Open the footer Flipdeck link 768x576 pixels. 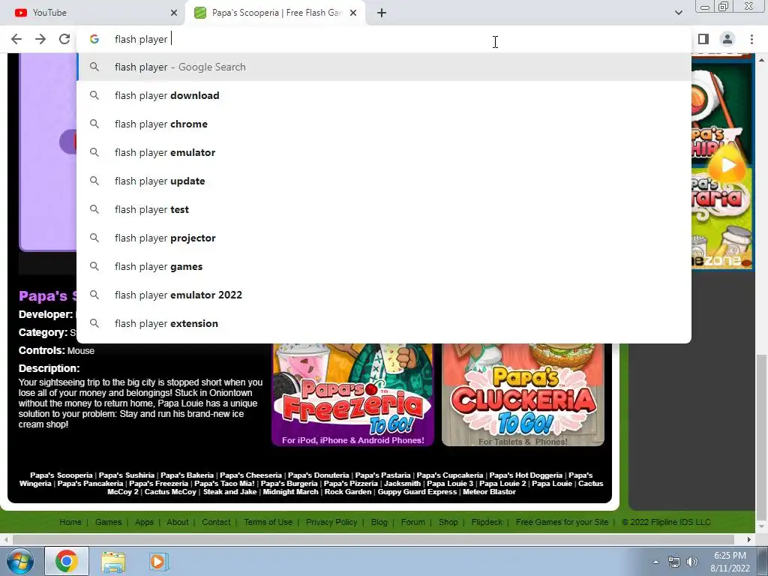tap(487, 522)
